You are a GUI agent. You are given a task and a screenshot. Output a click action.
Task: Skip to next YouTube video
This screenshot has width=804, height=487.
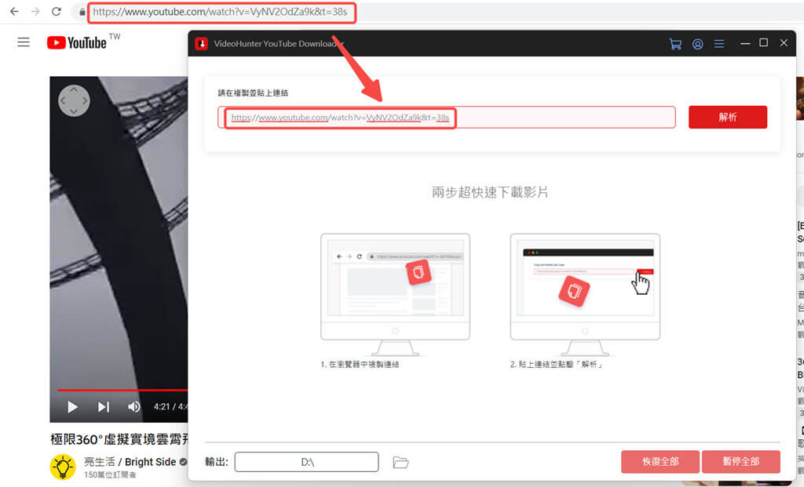tap(103, 406)
